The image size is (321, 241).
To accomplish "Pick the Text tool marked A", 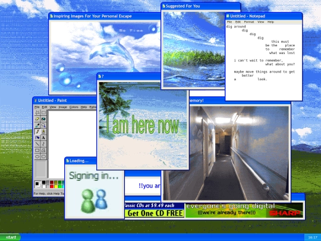I will [x=43, y=137].
